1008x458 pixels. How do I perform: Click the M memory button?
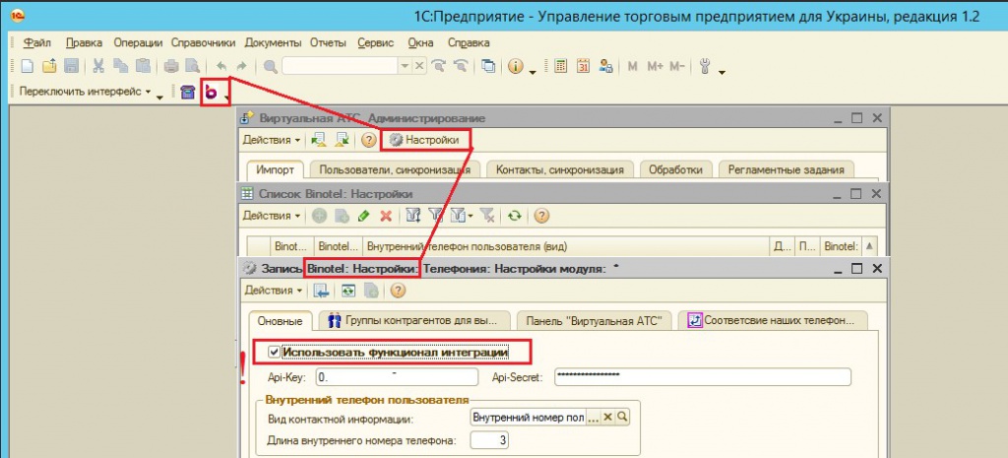coord(633,66)
